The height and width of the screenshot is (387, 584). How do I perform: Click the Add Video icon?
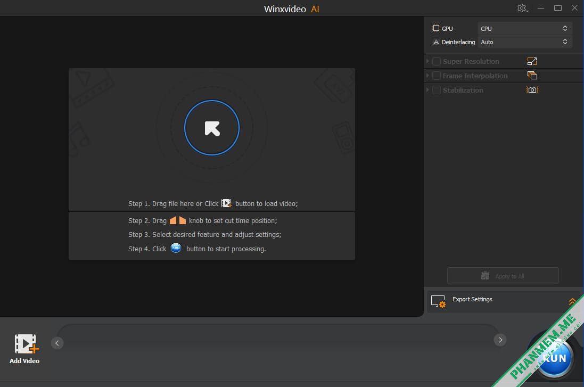tap(26, 343)
